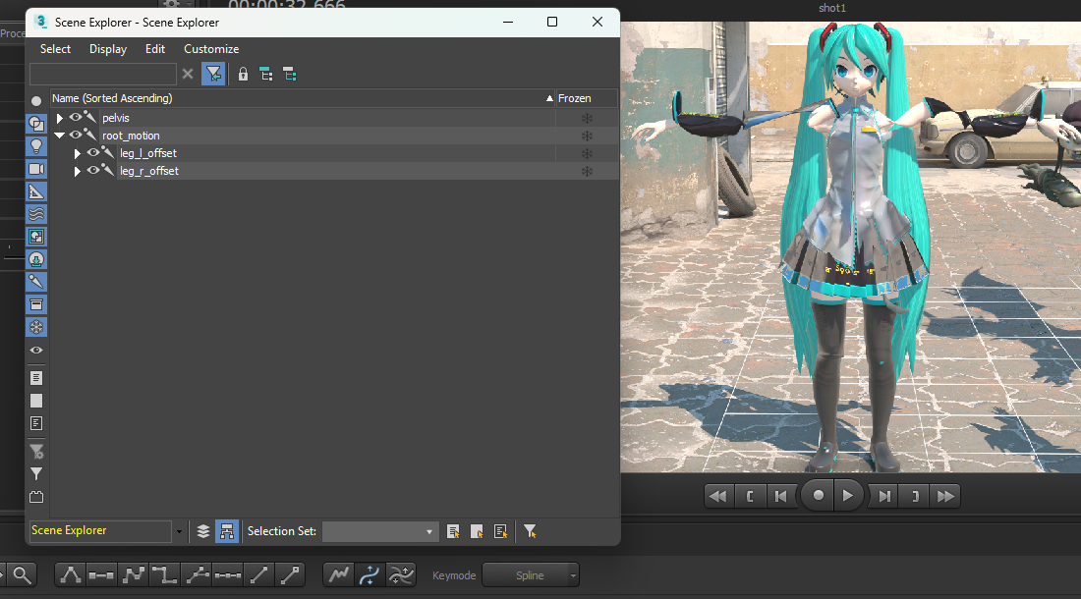Open the Customize menu

pyautogui.click(x=211, y=49)
